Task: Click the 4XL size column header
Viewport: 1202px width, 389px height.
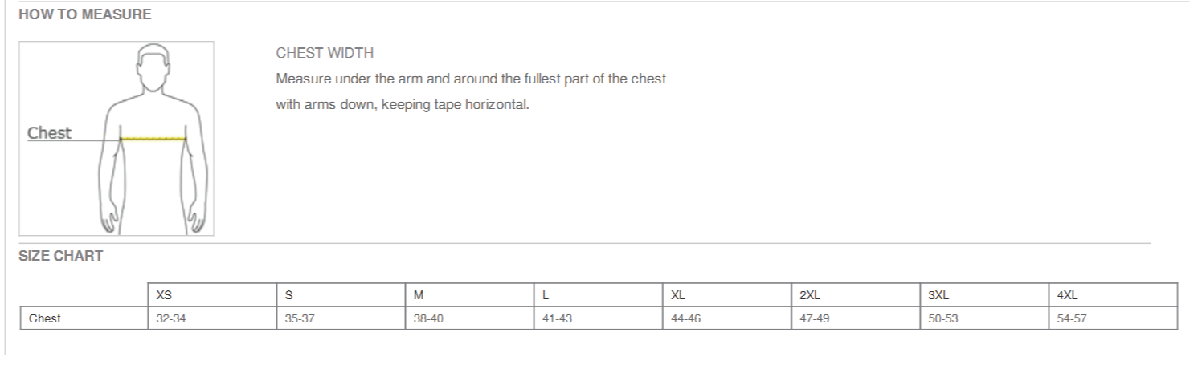Action: click(x=1113, y=295)
